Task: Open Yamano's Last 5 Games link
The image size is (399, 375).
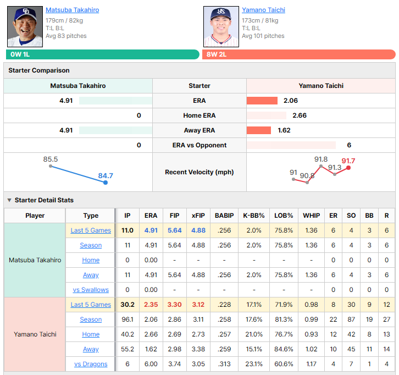Action: pos(91,305)
